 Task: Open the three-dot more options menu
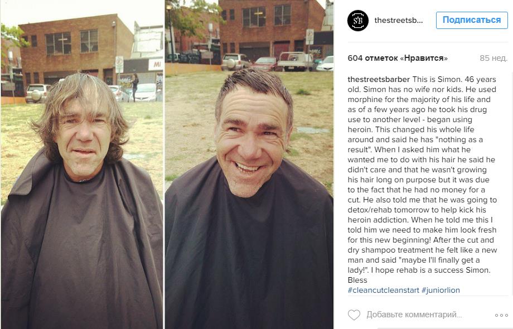[x=501, y=315]
